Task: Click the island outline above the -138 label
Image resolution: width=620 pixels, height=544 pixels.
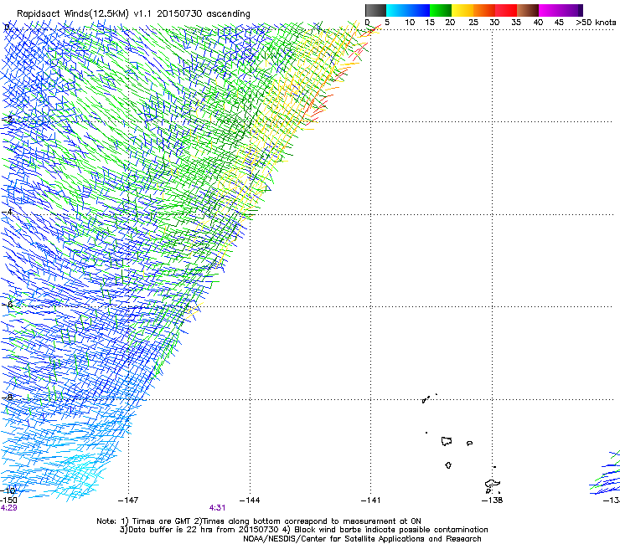Action: [493, 484]
